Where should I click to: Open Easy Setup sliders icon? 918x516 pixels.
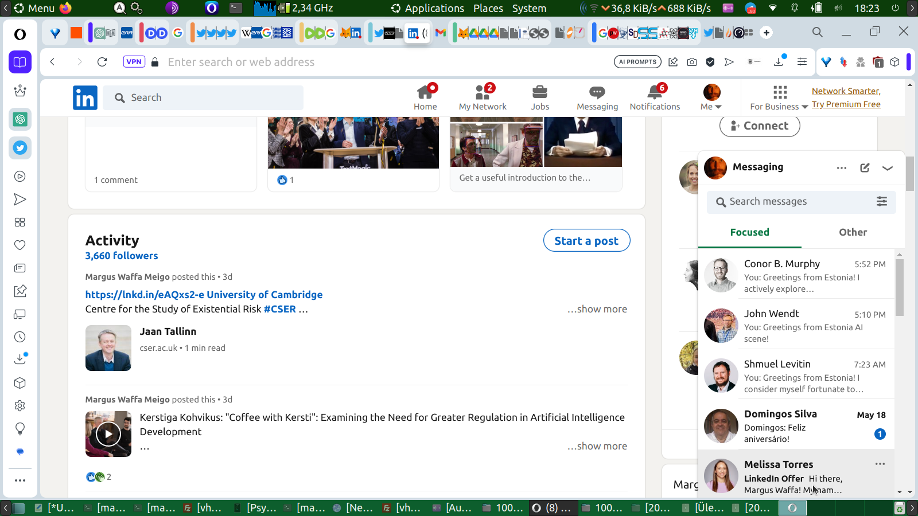click(802, 62)
